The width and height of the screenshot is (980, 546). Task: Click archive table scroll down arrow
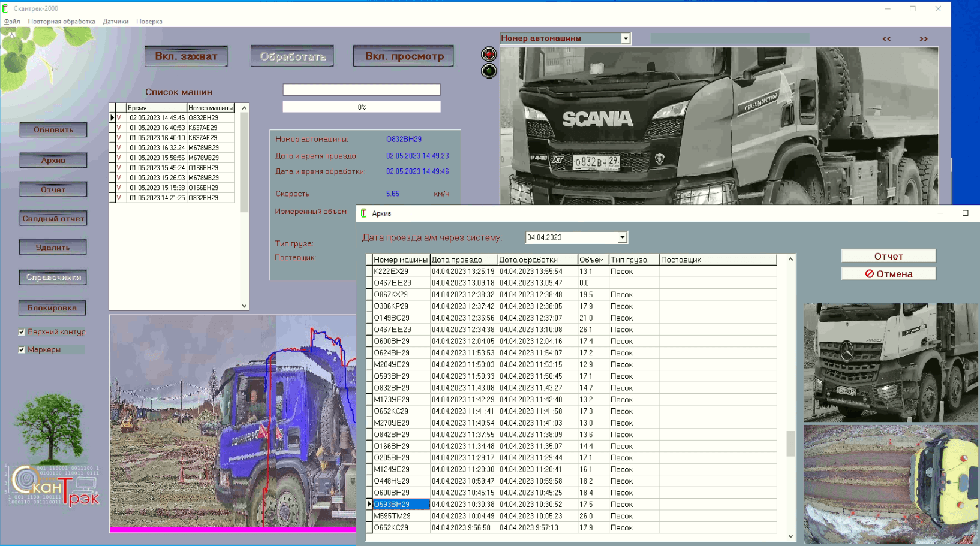pos(790,536)
